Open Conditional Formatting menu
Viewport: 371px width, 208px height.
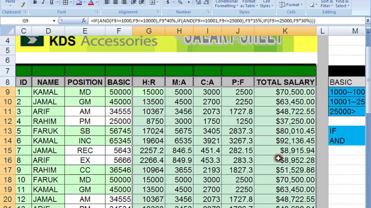pos(227,4)
